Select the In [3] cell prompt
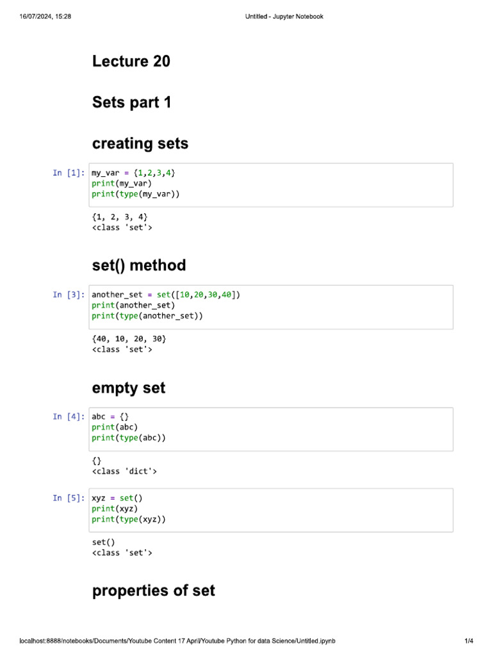 [x=69, y=295]
